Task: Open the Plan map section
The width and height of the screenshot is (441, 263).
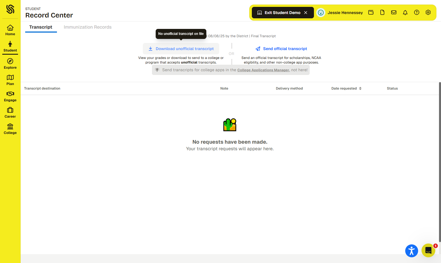Action: pos(10,80)
